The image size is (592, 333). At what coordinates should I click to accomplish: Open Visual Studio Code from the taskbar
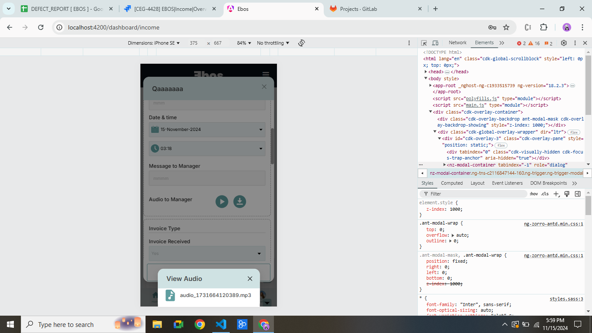click(221, 324)
